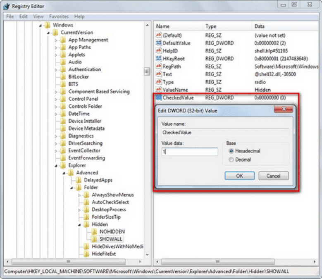Collapse the Explorer key
The height and width of the screenshot is (279, 322).
tap(56, 165)
